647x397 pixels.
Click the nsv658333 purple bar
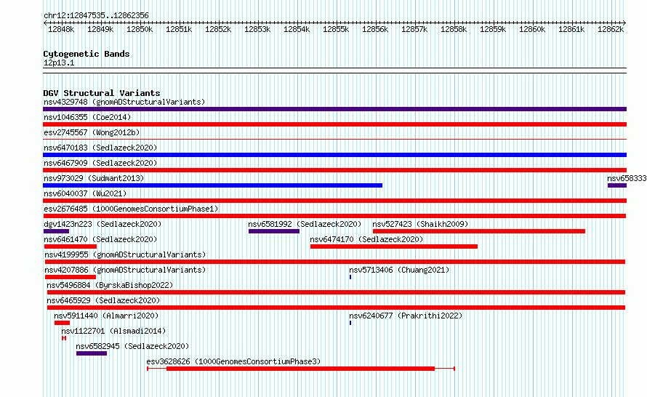[617, 185]
